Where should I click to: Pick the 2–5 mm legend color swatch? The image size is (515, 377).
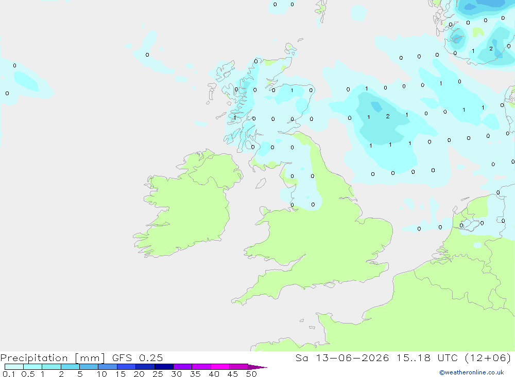[70, 367]
